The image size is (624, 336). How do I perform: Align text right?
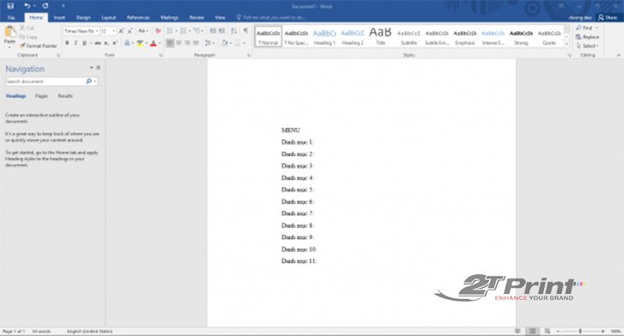point(187,43)
